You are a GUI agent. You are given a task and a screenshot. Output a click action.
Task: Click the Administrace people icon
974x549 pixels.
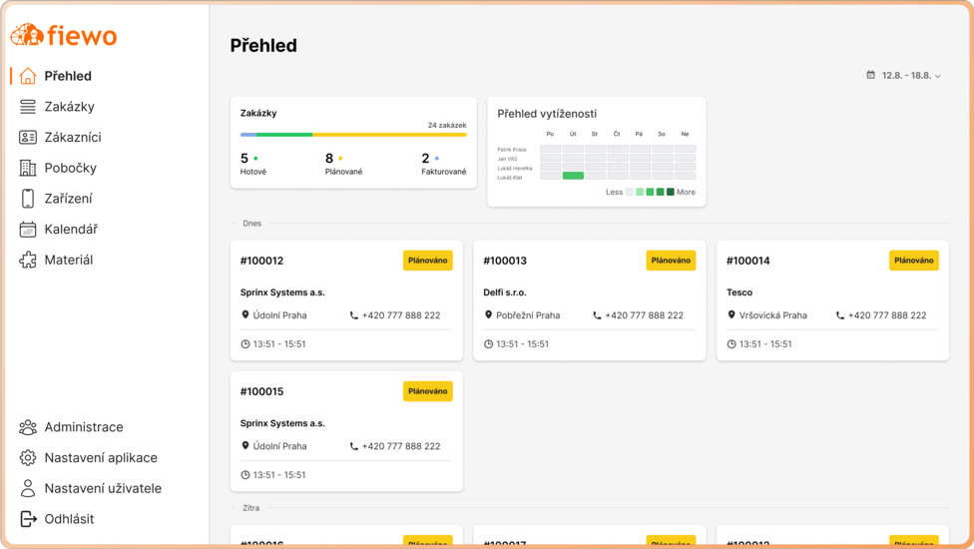click(x=27, y=427)
